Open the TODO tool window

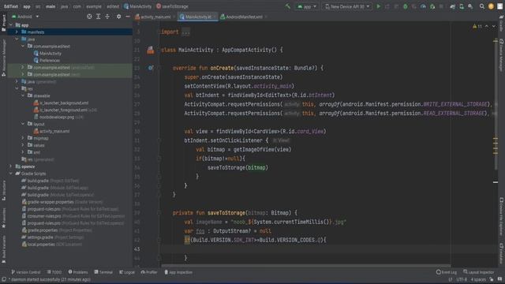click(54, 272)
